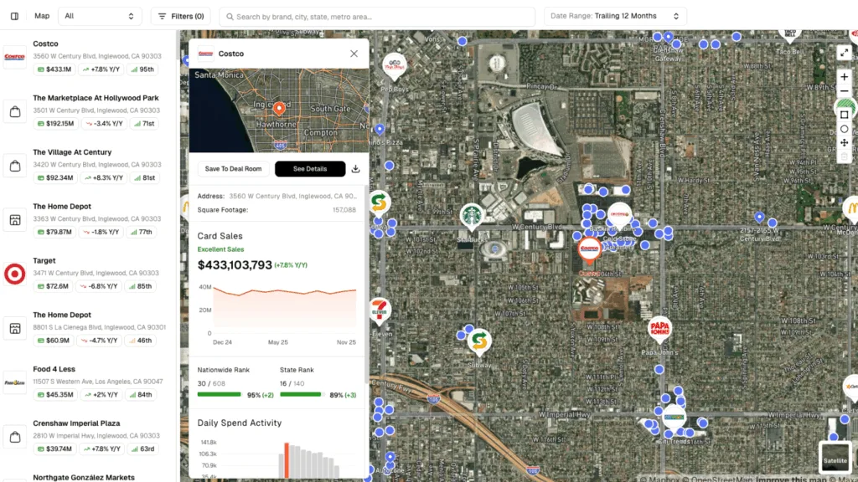Viewport: 858px width, 482px height.
Task: Click the Save To Deal Room button
Action: 233,168
